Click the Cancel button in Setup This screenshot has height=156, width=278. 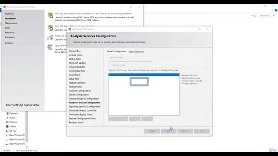(185, 131)
